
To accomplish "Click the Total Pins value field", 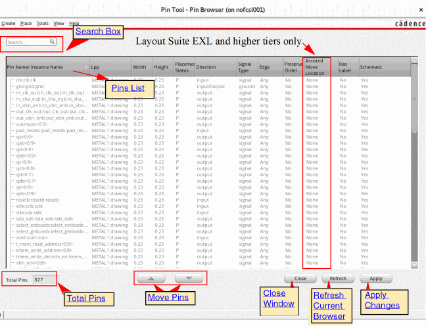I will coord(44,279).
